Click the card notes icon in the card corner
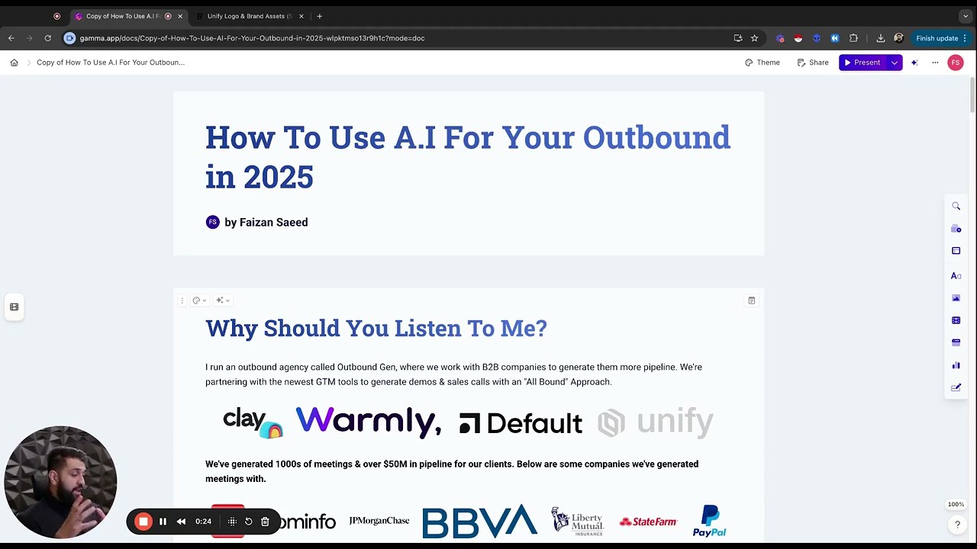Viewport: 977px width, 549px height. 752,300
